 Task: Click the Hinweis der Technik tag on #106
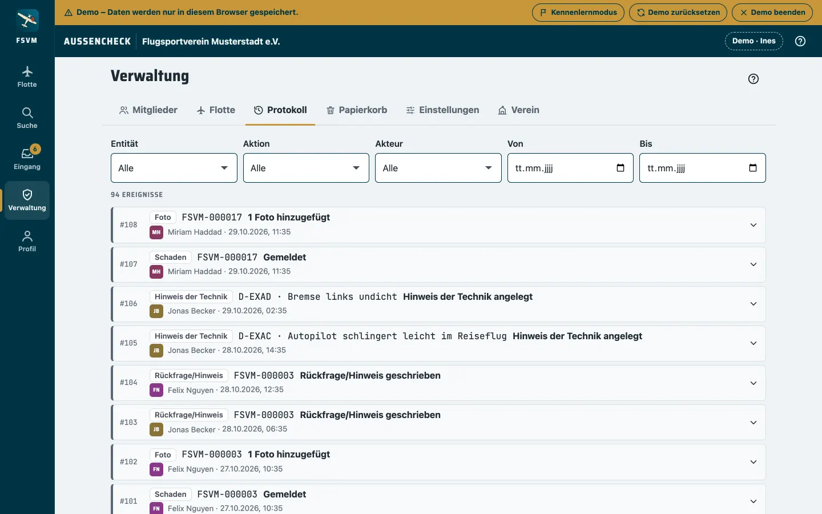coord(191,297)
